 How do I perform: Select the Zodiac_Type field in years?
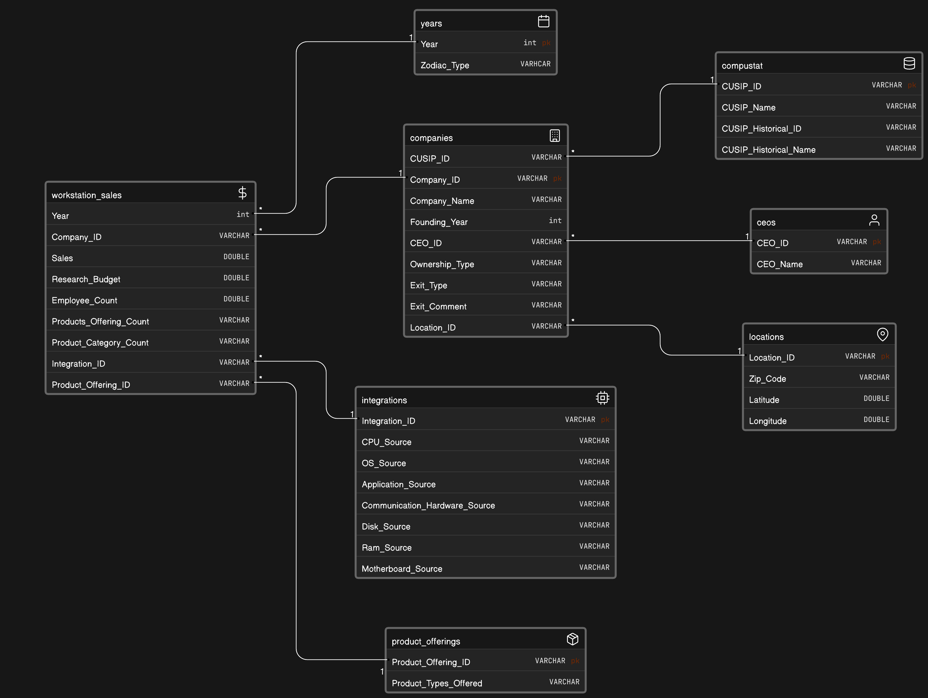(445, 65)
